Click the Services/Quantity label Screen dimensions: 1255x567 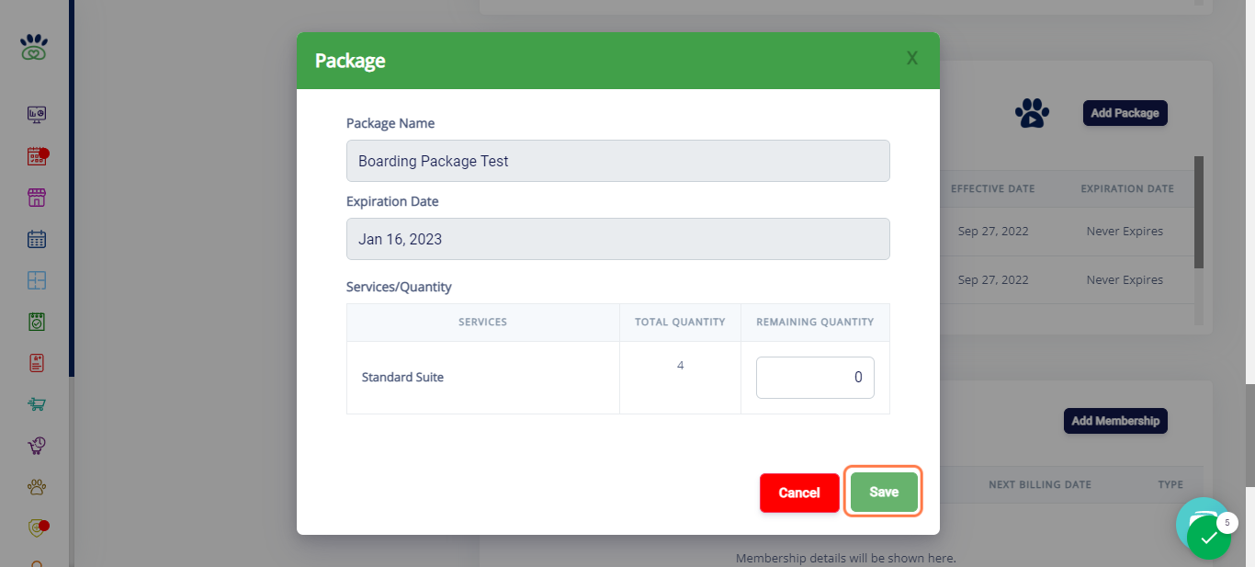coord(399,287)
